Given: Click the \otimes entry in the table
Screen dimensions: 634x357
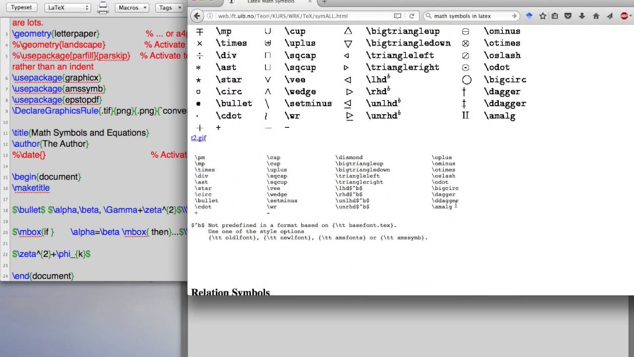Looking at the screenshot, I should 502,43.
